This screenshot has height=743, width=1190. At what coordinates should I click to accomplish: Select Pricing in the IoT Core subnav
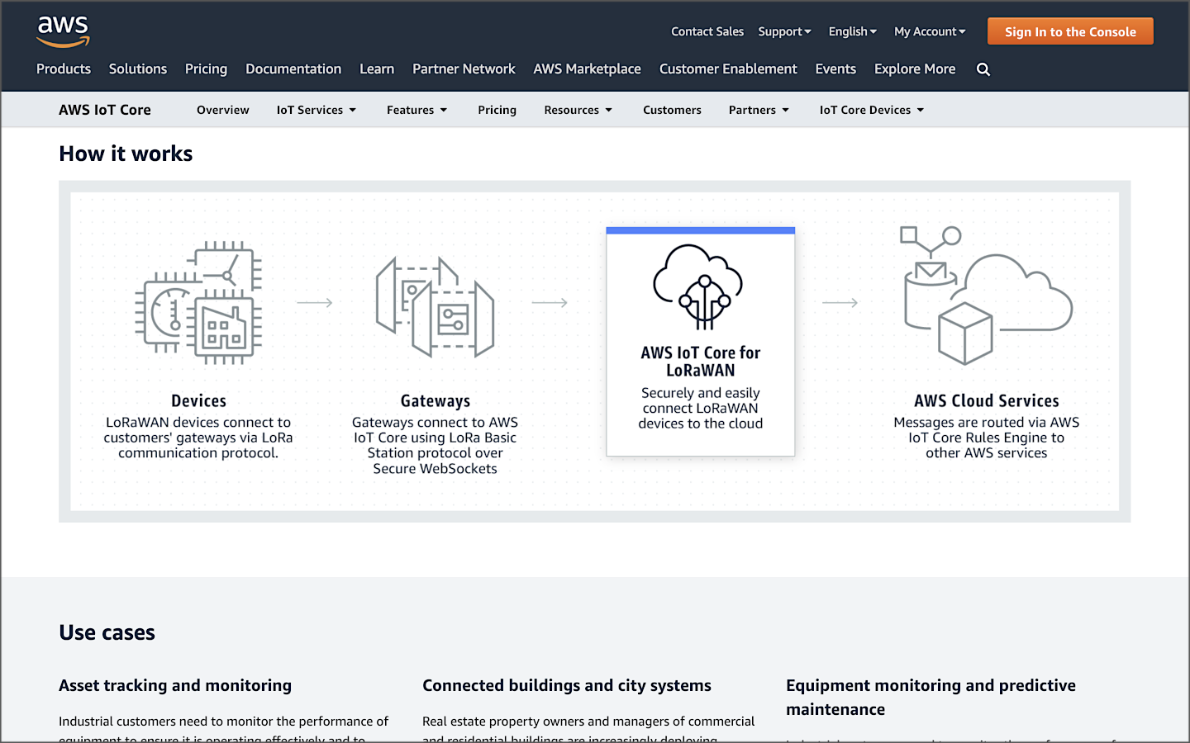(497, 110)
